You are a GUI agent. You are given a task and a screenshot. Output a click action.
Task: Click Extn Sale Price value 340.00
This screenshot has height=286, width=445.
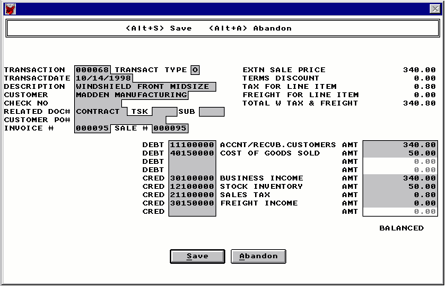[x=419, y=70]
